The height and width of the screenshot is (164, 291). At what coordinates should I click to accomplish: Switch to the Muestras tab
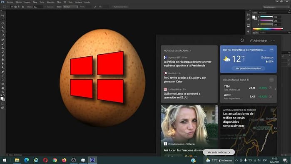[x=263, y=13]
